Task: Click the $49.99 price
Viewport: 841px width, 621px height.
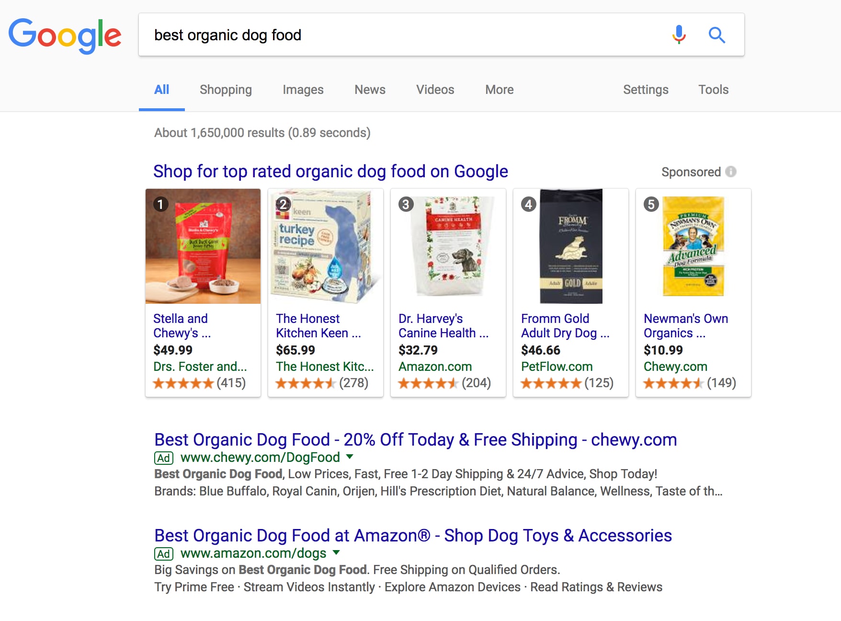Action: tap(173, 350)
